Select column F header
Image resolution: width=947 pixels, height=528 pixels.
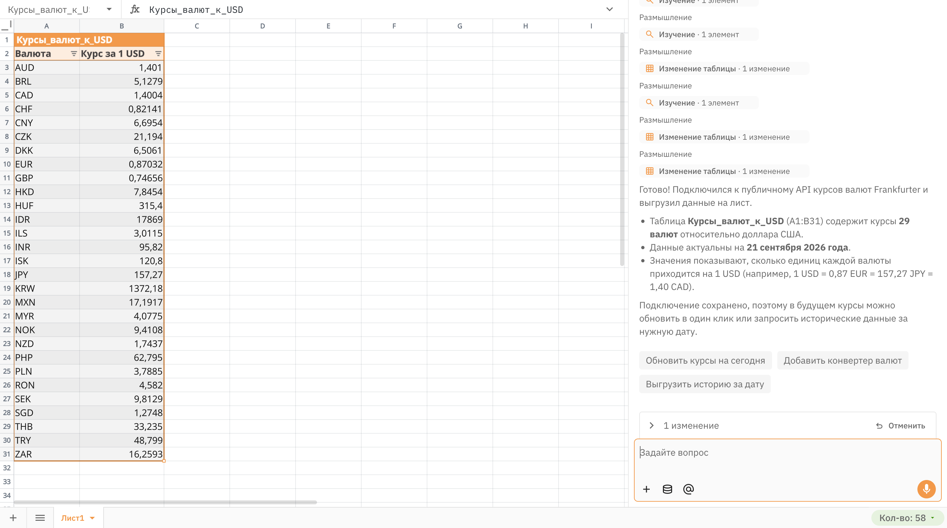point(394,26)
